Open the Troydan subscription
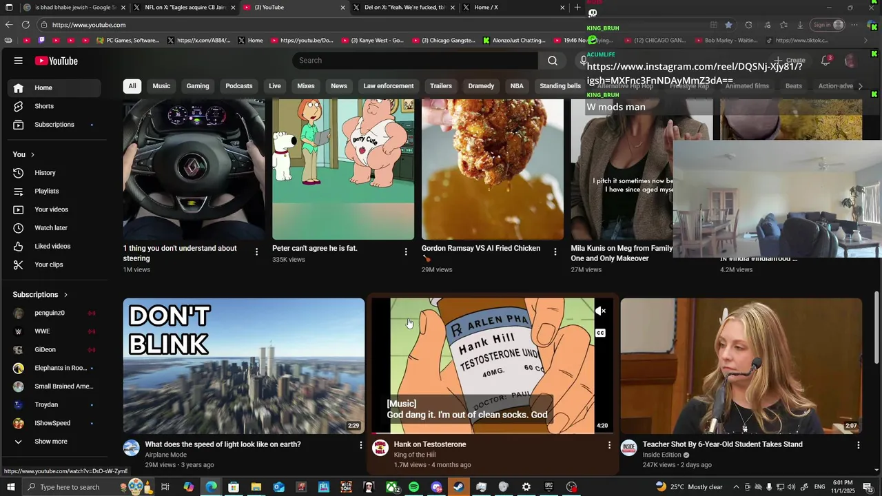Image resolution: width=882 pixels, height=496 pixels. point(54,405)
